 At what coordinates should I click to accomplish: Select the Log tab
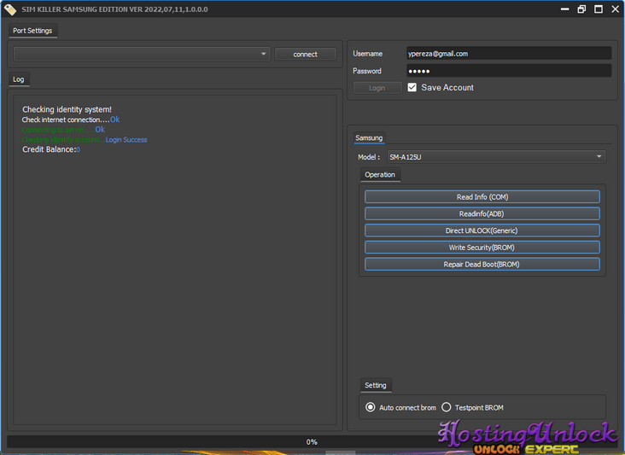coord(19,79)
